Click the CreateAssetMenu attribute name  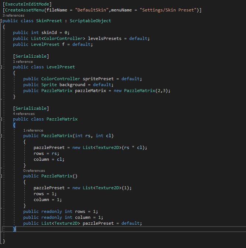click(24, 10)
